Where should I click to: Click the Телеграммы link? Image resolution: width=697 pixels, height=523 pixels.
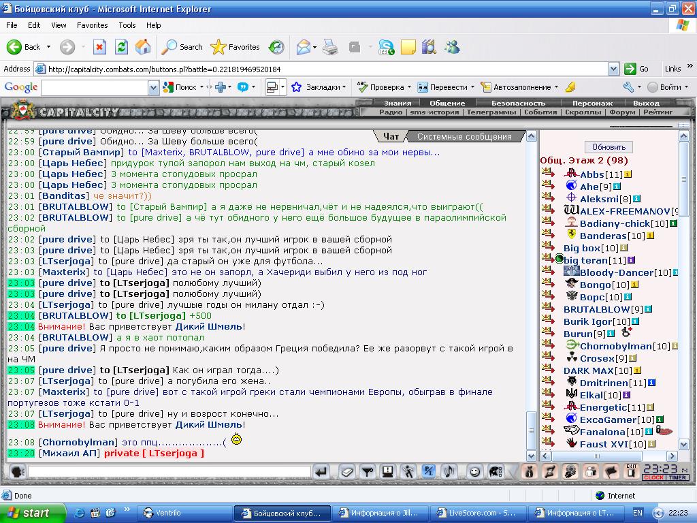coord(491,112)
